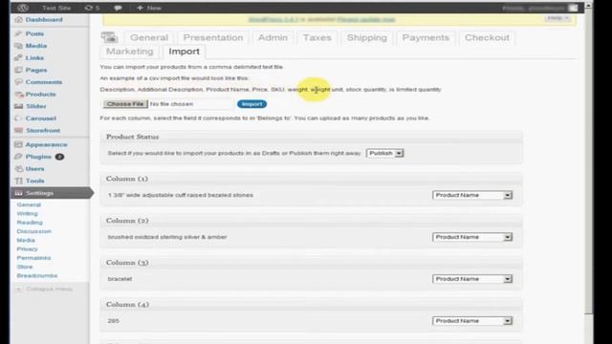
Task: Click the Column (4) value '285'
Action: tap(113, 321)
